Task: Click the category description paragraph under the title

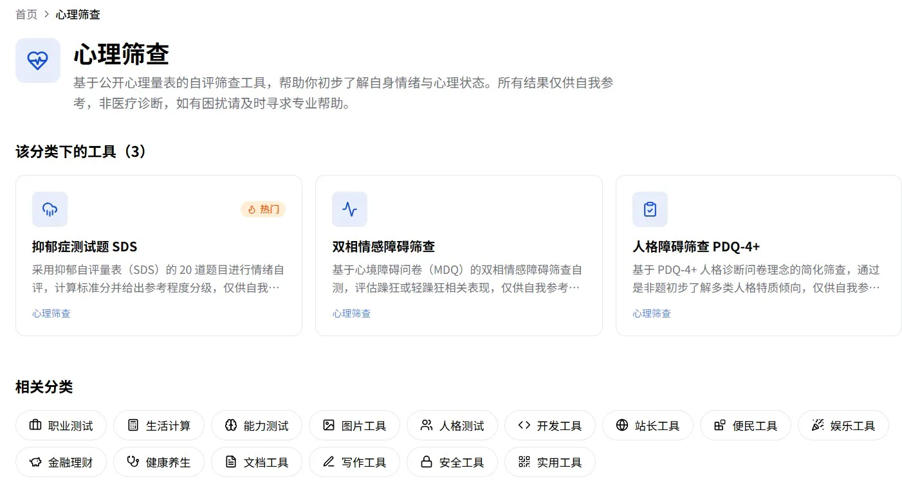Action: 344,93
